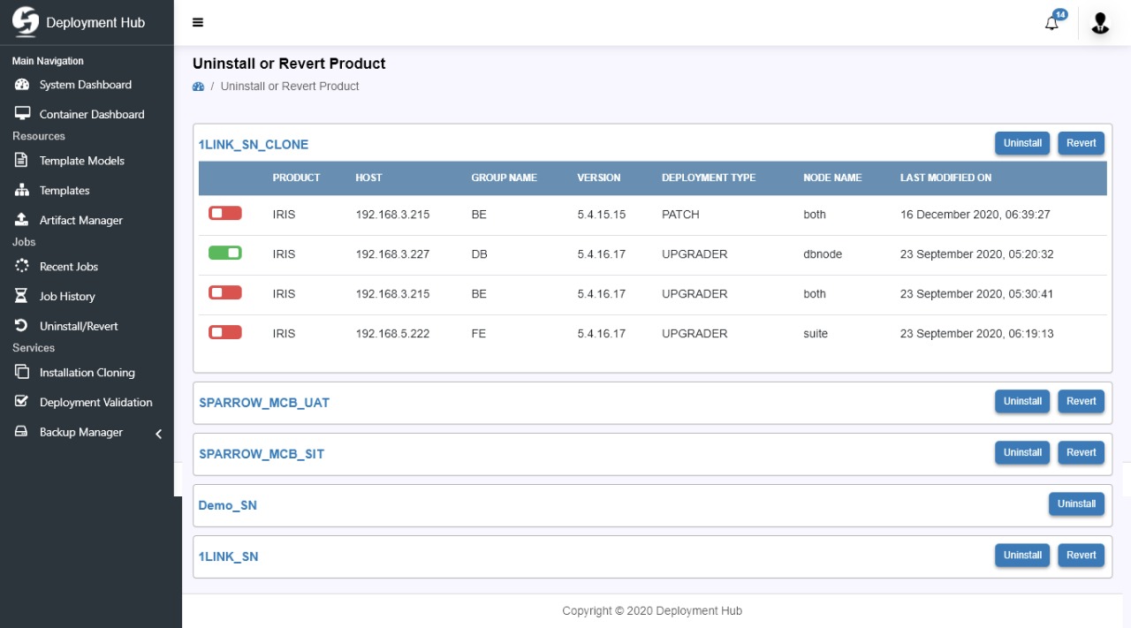
Task: Go to Template Models page
Action: point(81,161)
